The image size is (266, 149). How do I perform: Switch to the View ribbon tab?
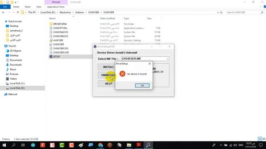pyautogui.click(x=39, y=7)
